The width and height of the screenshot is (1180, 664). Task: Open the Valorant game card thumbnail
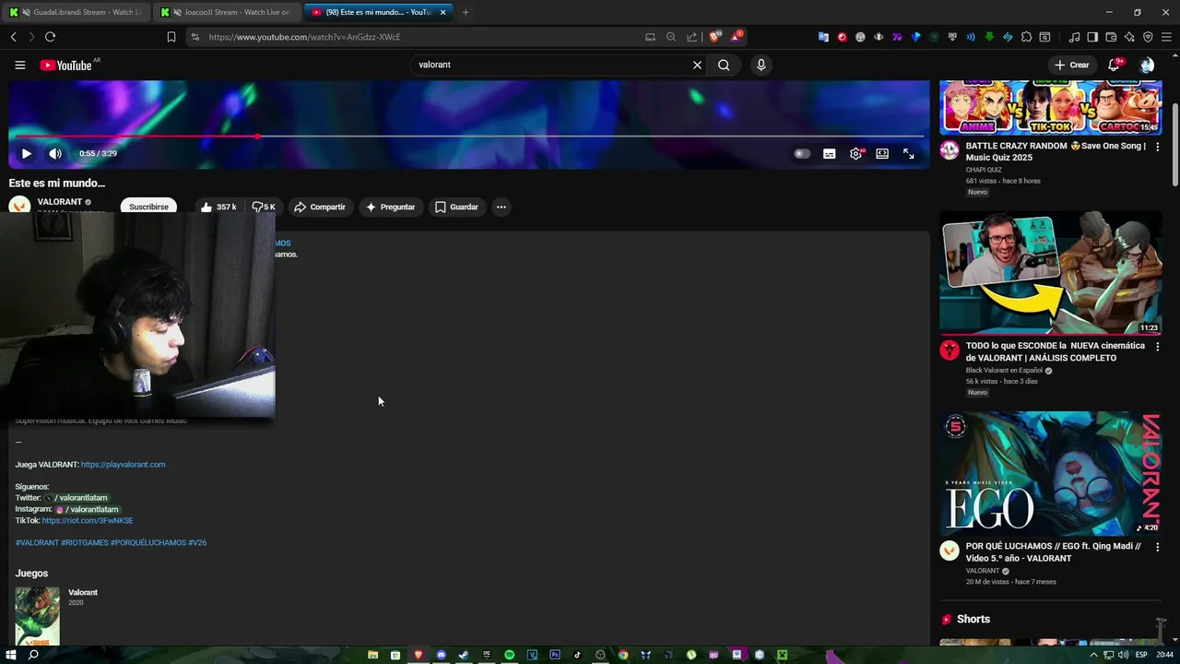click(x=37, y=616)
